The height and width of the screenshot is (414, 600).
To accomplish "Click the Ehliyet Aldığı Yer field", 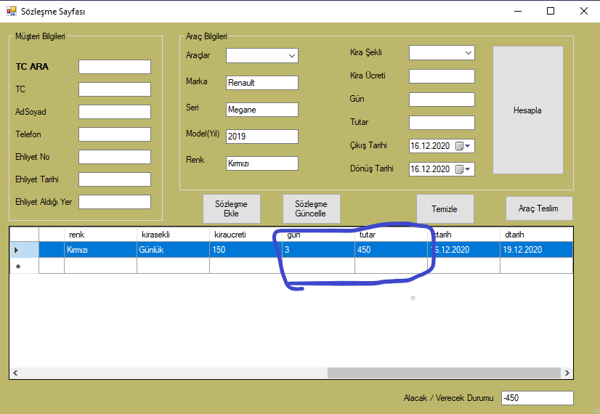I will 115,203.
